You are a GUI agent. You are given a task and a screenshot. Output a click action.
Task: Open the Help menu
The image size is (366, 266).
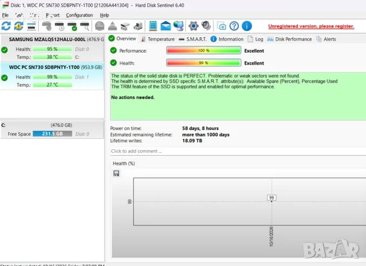coord(104,15)
